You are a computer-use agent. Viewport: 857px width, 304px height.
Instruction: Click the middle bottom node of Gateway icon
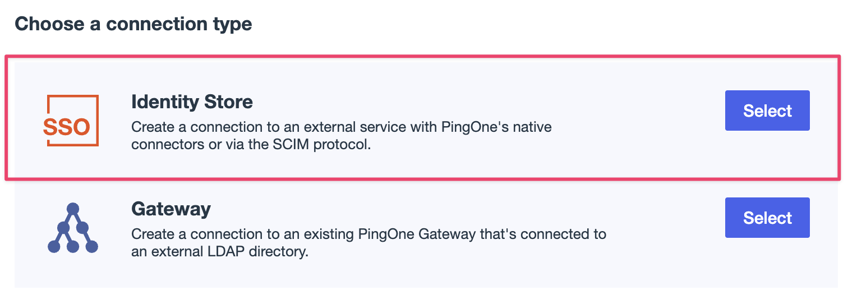click(73, 246)
